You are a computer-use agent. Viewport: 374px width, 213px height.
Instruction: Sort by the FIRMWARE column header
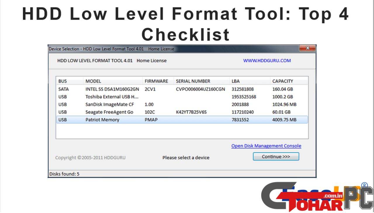pos(158,81)
